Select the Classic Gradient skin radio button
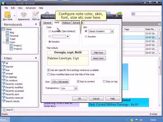 [x=86, y=31]
